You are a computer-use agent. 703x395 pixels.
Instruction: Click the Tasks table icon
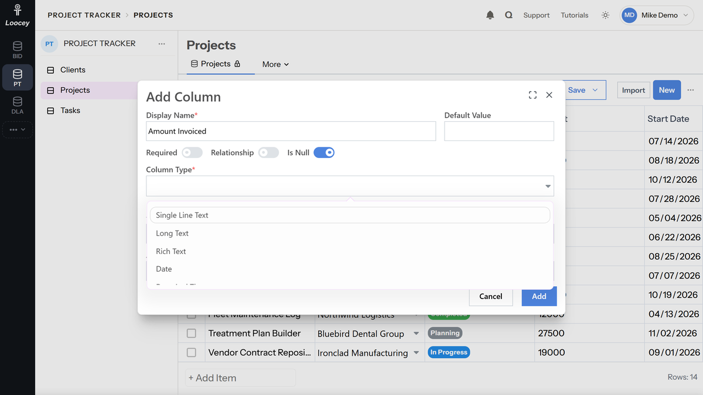pyautogui.click(x=50, y=111)
